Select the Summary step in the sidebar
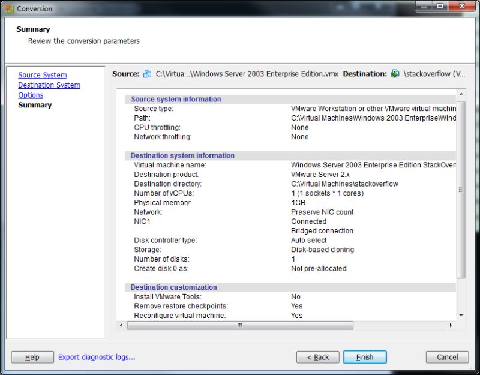This screenshot has width=480, height=375. coord(34,105)
